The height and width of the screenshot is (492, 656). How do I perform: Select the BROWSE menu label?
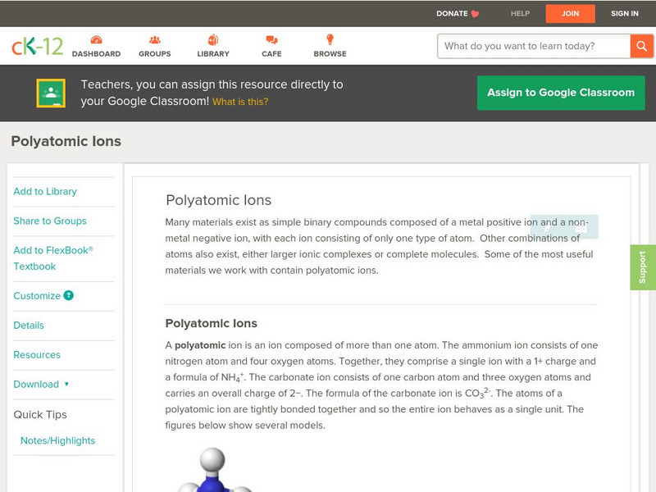(x=330, y=54)
